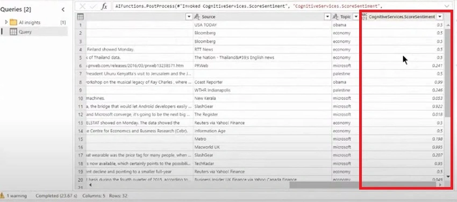Click the warning icon in status bar
This screenshot has width=457, height=202.
pos(2,196)
